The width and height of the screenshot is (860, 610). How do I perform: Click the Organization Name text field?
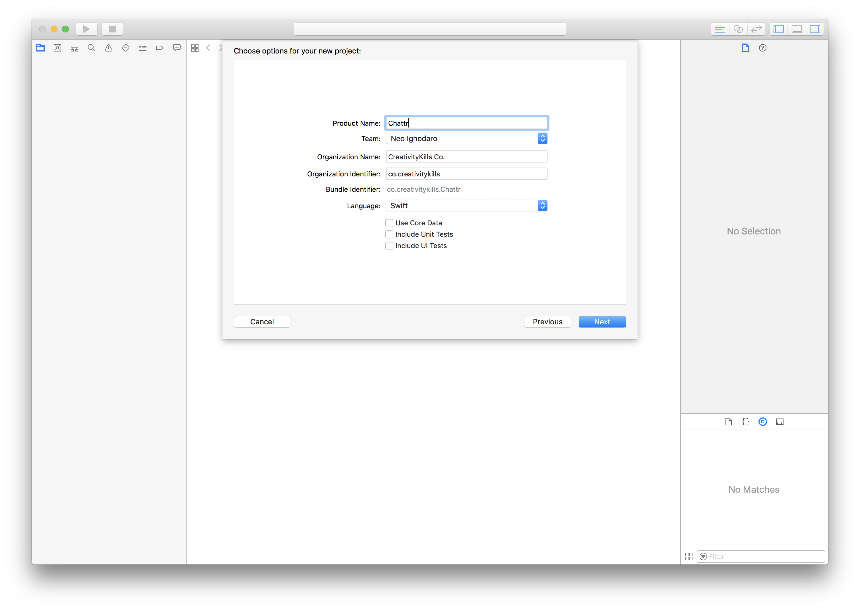point(466,157)
